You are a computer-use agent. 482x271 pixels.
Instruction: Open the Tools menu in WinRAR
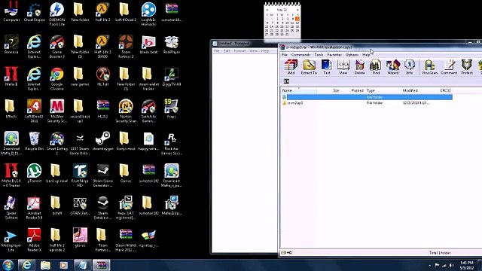pyautogui.click(x=319, y=55)
